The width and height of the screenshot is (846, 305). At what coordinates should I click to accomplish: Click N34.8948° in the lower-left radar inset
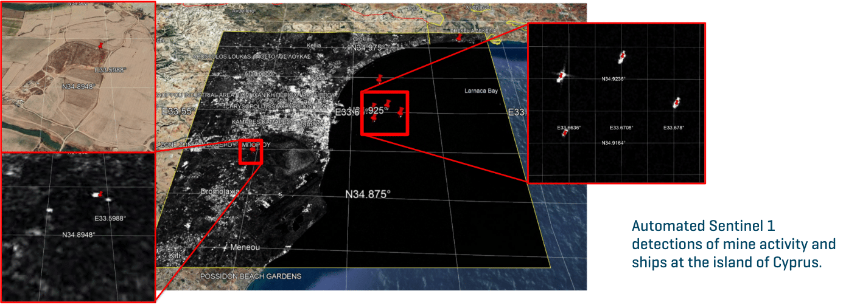(79, 235)
